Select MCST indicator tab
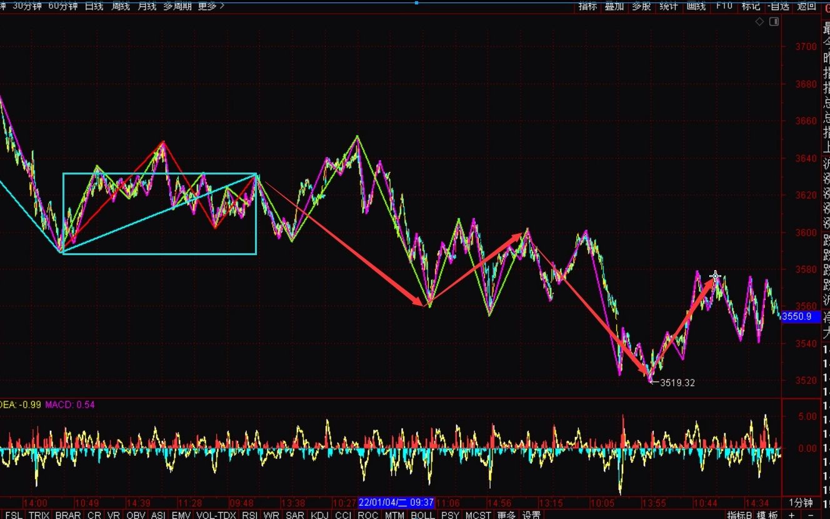This screenshot has height=519, width=830. 479,515
